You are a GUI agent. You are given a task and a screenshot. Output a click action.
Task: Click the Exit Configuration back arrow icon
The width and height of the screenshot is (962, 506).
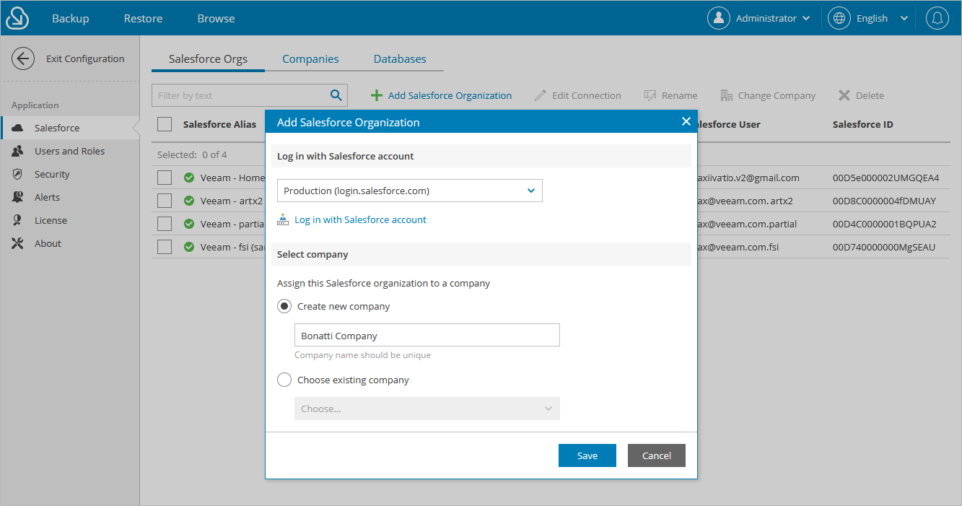(23, 58)
